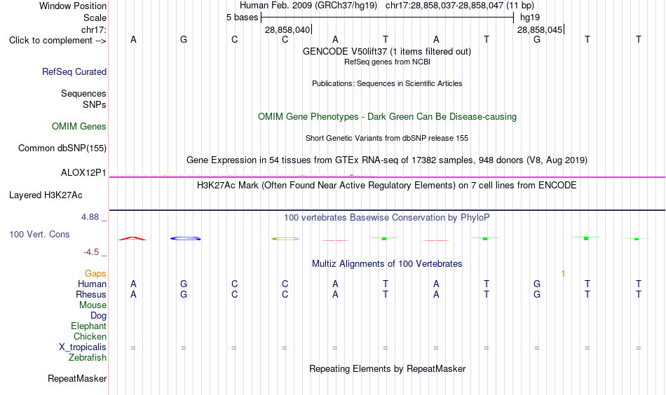Click the GENCODE V50lift37 track title
666x395 pixels.
point(387,51)
